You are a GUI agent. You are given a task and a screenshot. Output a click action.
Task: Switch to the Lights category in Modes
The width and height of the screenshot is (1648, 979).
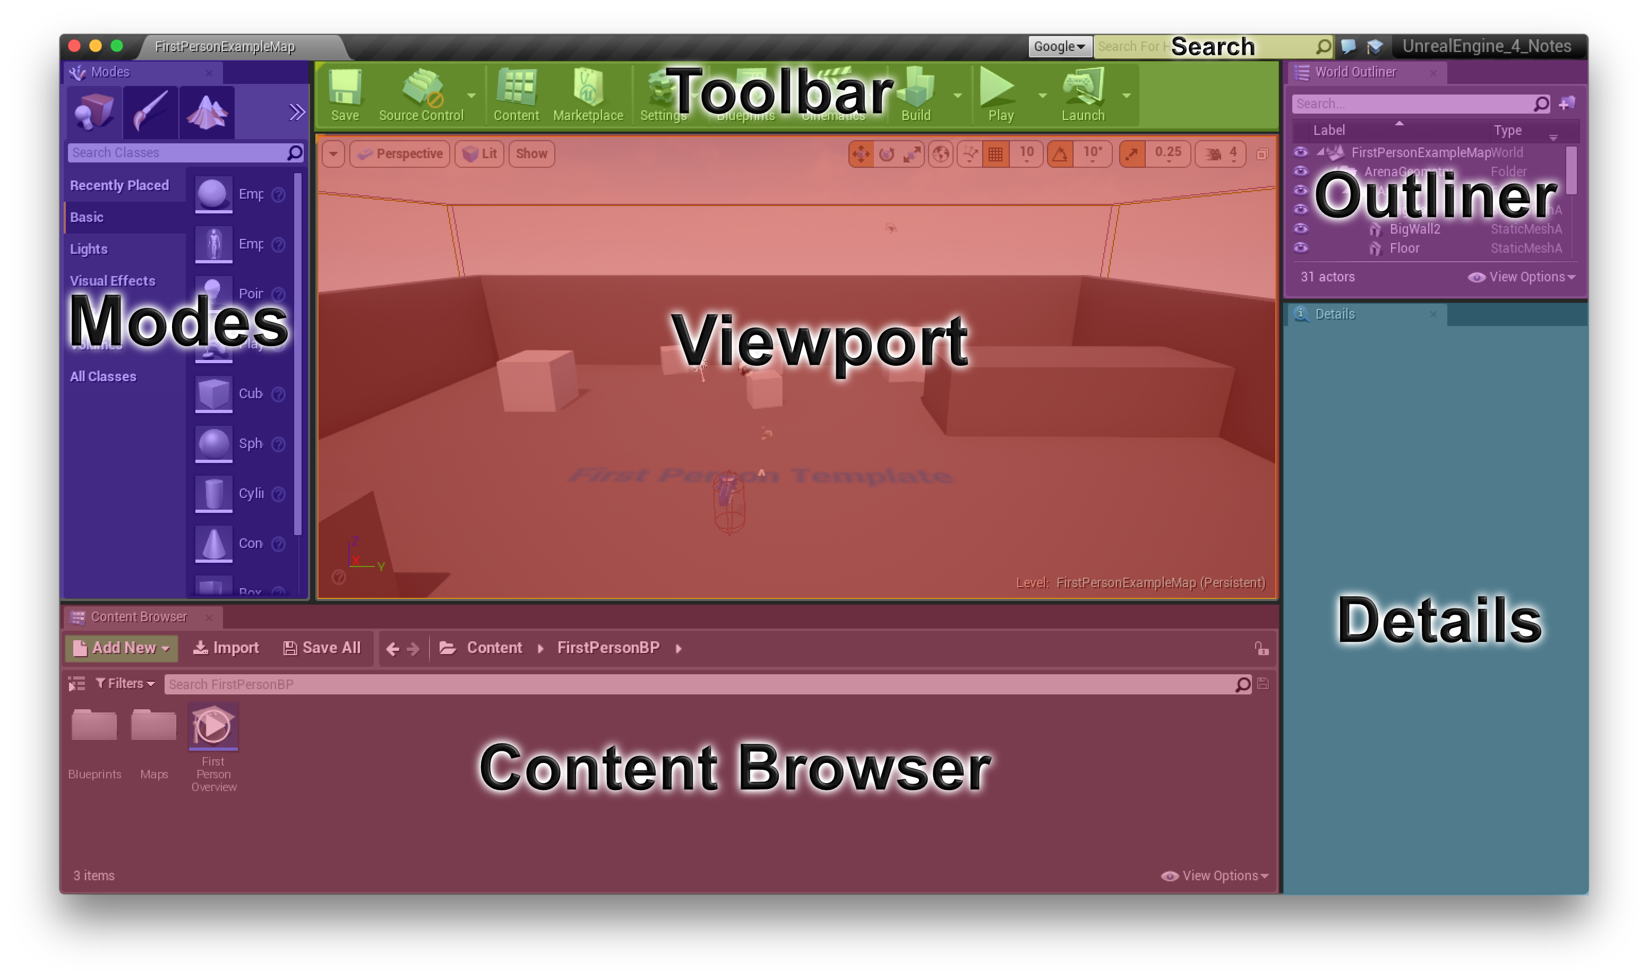click(89, 248)
